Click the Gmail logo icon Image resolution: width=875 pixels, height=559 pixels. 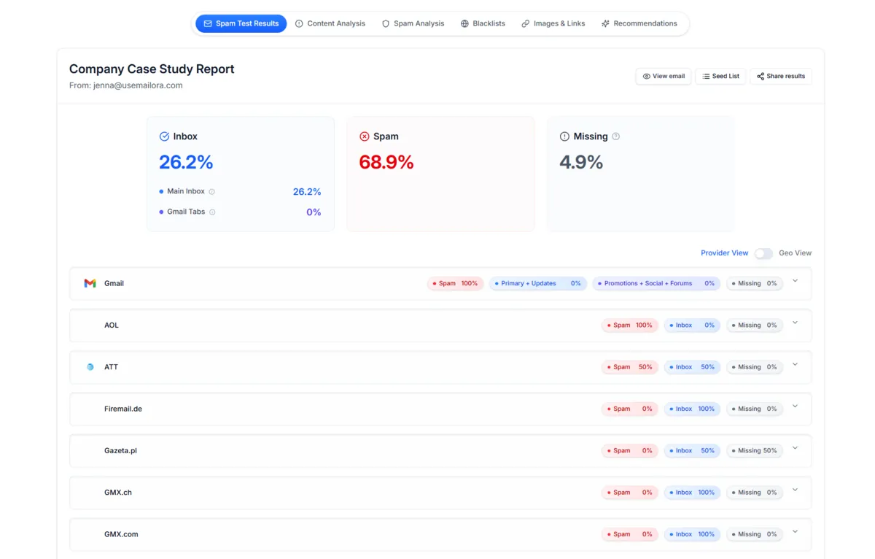[x=90, y=283]
